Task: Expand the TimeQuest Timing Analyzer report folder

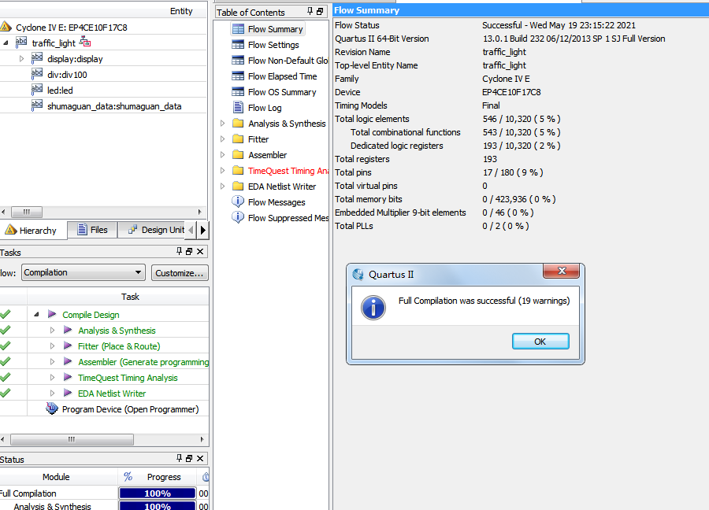Action: tap(222, 170)
